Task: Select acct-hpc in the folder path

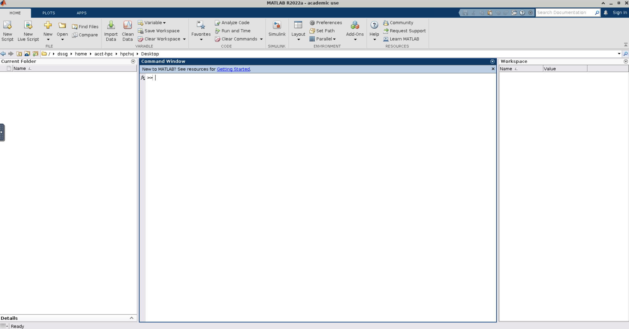Action: tap(103, 54)
